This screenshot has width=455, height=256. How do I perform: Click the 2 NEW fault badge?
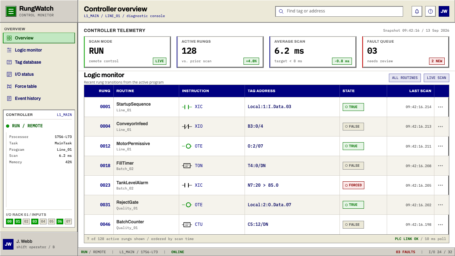[437, 61]
